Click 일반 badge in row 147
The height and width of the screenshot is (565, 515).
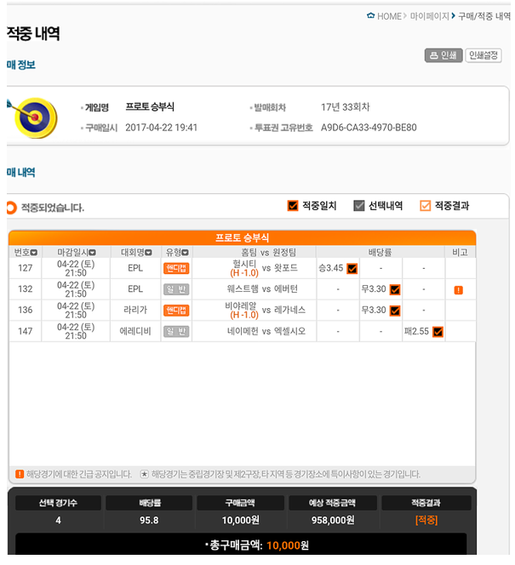[176, 332]
